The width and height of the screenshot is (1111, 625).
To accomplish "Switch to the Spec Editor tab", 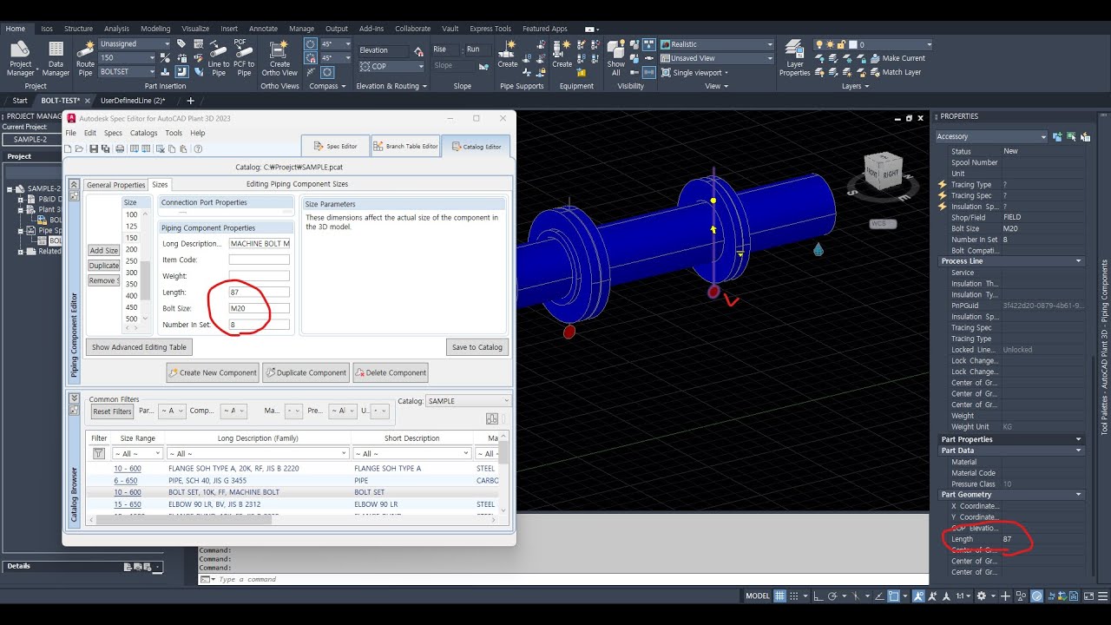I will [335, 146].
